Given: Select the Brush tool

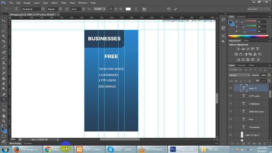Looking at the screenshot, I should [x=4, y=57].
